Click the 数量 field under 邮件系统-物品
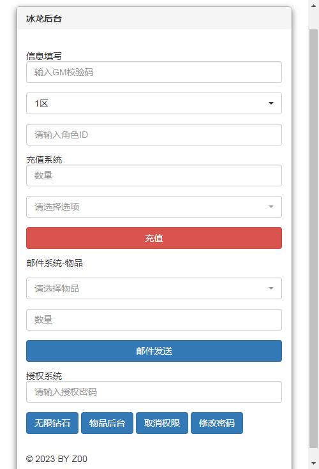The height and width of the screenshot is (469, 319). pyautogui.click(x=154, y=320)
